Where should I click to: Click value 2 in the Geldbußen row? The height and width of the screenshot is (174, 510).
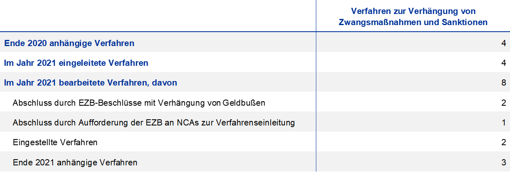pyautogui.click(x=503, y=103)
